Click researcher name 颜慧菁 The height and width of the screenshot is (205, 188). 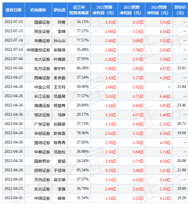pos(60,106)
